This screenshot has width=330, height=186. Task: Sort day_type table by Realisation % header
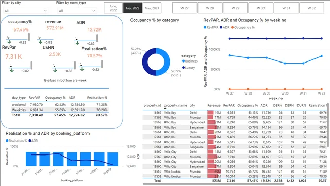point(97,98)
